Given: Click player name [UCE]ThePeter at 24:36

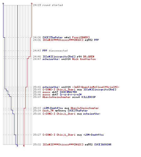Looking at the screenshot, I should coord(53,37).
